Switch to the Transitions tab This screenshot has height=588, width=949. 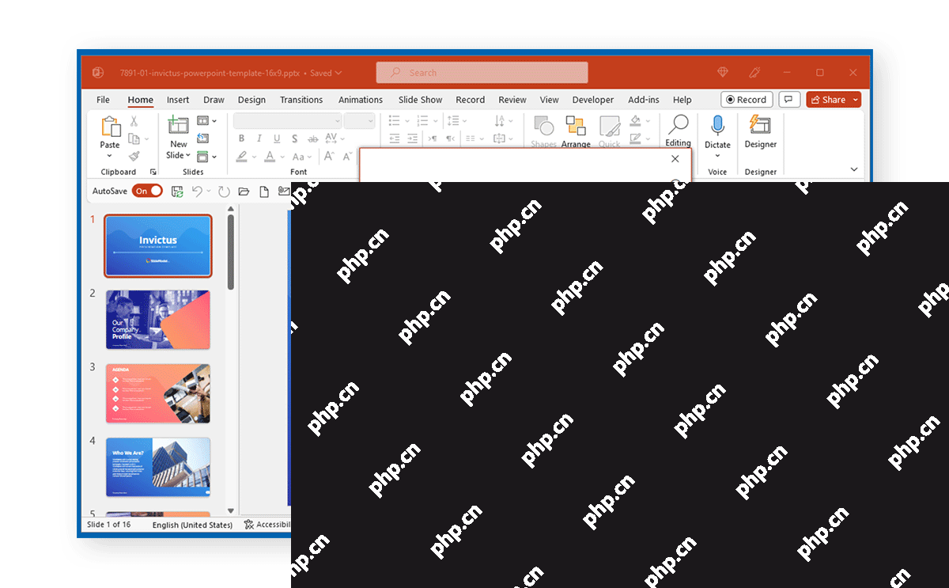[301, 100]
